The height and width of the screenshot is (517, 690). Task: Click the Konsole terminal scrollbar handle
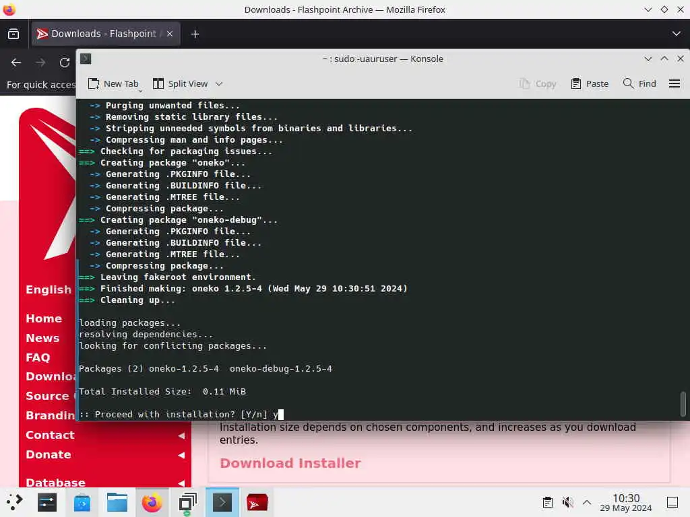pyautogui.click(x=683, y=404)
